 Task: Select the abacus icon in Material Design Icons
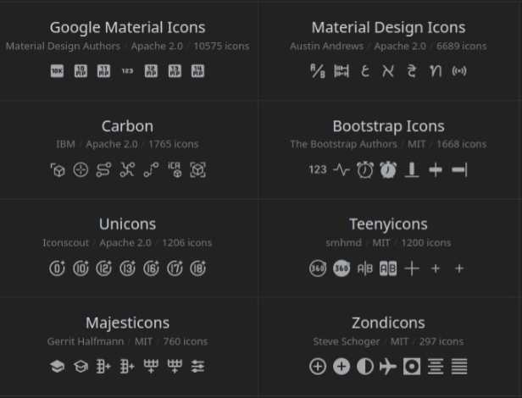(342, 71)
